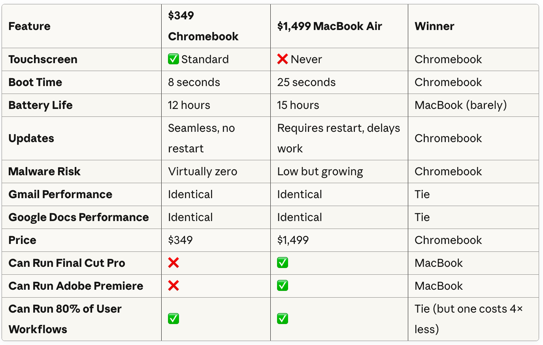Click the "Tie (but one costs 4× less)" cell
The width and height of the screenshot is (543, 345).
point(468,319)
